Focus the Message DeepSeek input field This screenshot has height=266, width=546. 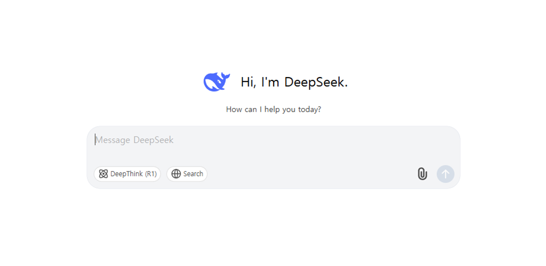click(273, 146)
